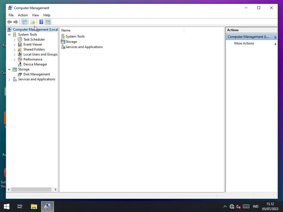Screen dimensions: 283x212
Task: Click Services and Applications icon in tree
Action: click(x=15, y=79)
